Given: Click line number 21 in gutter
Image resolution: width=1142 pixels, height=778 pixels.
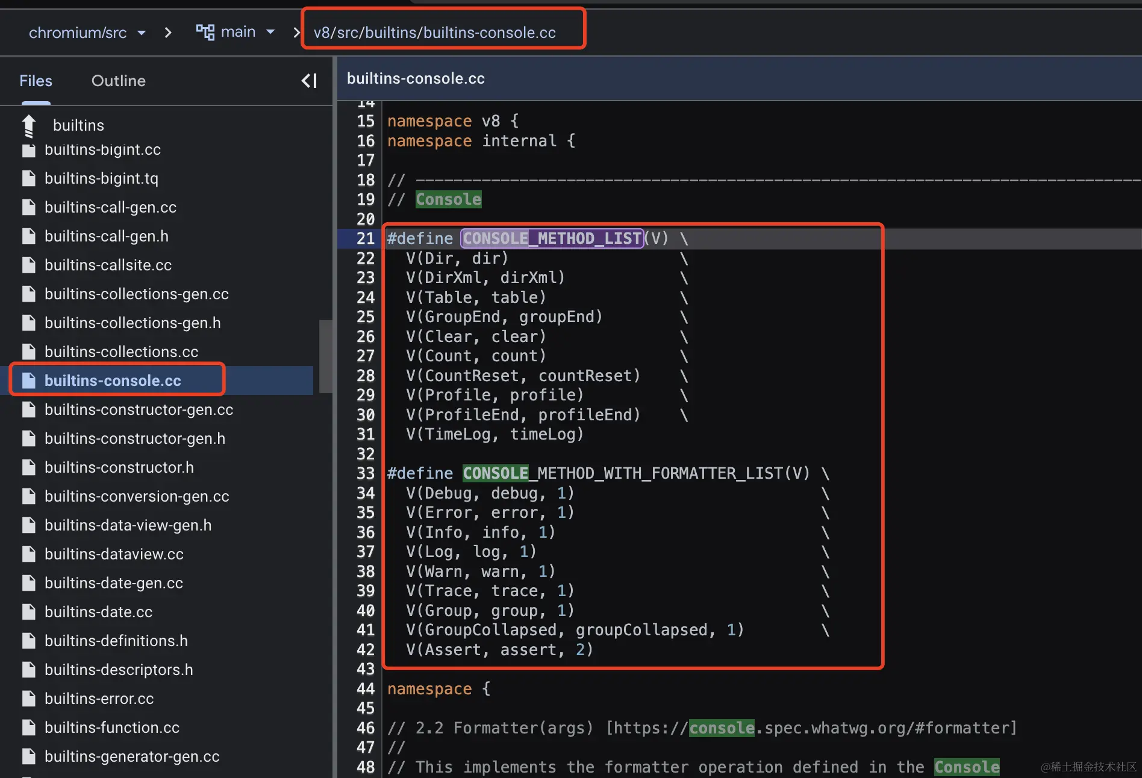Looking at the screenshot, I should 365,238.
